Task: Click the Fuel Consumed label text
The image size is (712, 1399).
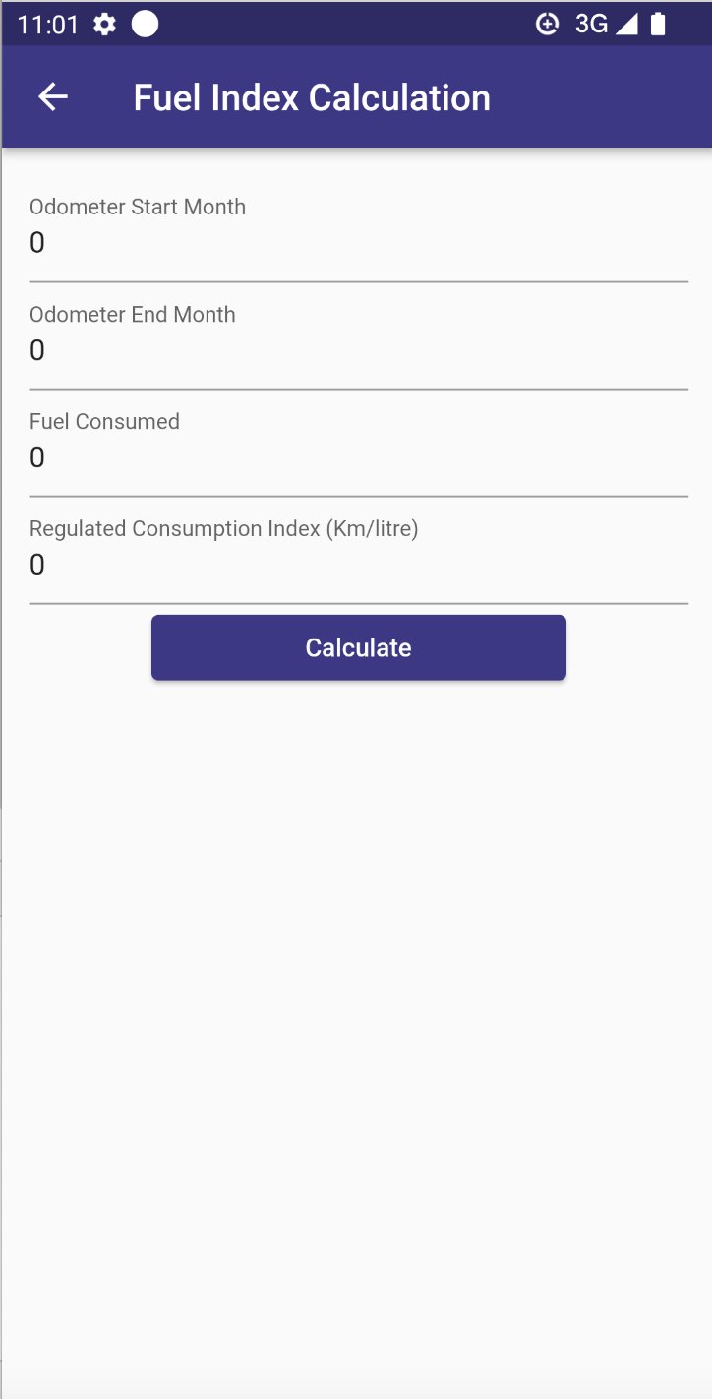Action: coord(104,422)
